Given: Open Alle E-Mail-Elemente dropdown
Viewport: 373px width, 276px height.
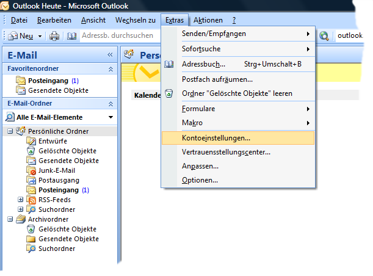Looking at the screenshot, I should 110,117.
